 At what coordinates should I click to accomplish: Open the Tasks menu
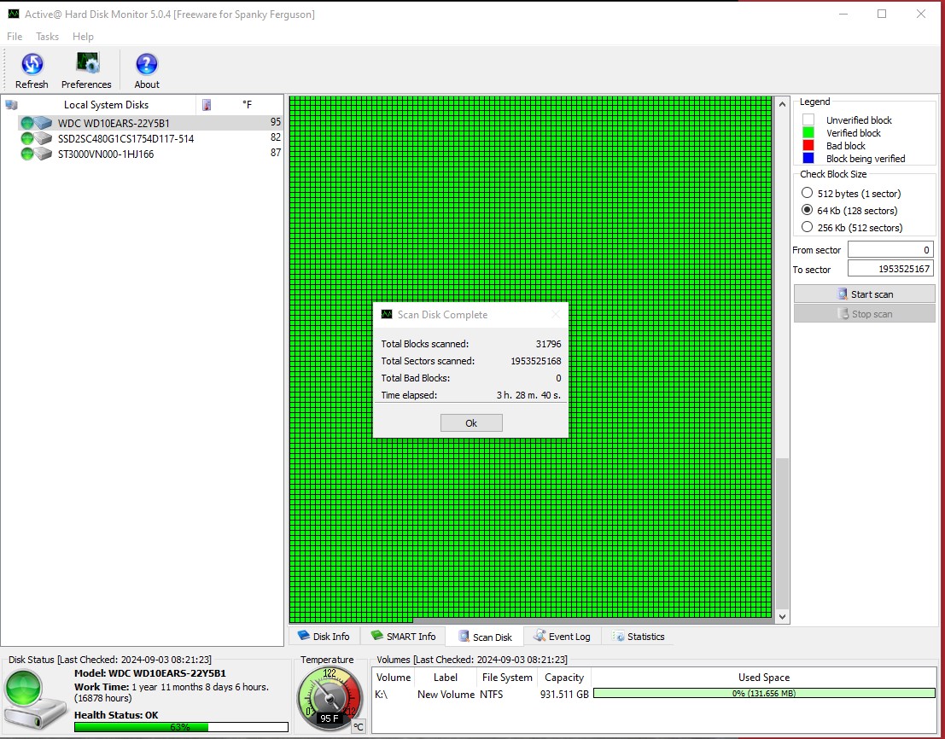[47, 37]
